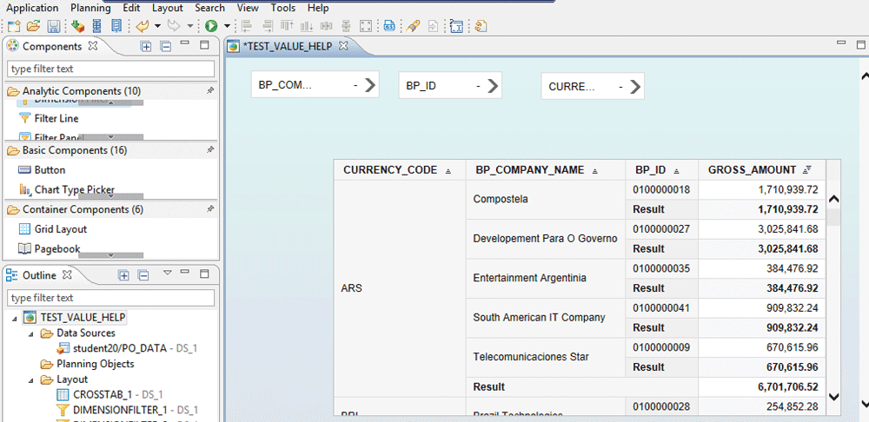Screen dimensions: 869x422
Task: Collapse all in Outline panel
Action: [144, 275]
